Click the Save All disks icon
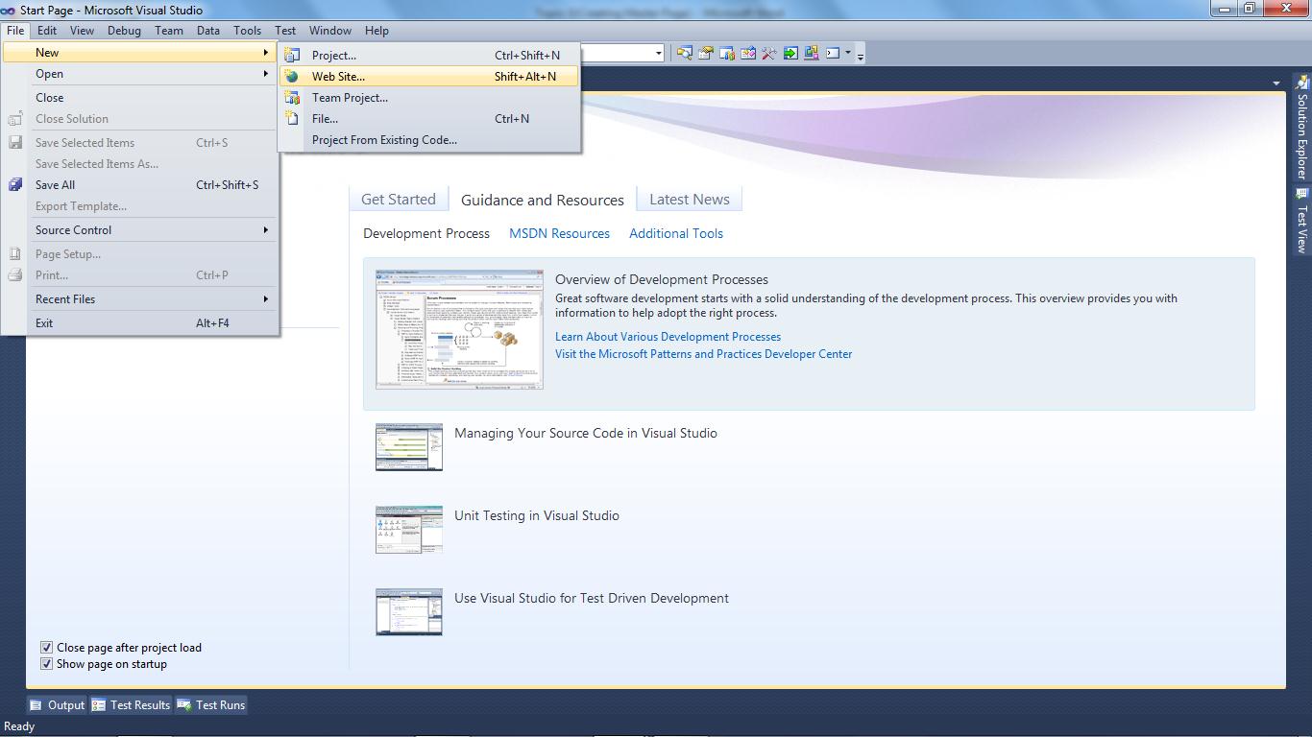This screenshot has width=1312, height=737. (15, 185)
